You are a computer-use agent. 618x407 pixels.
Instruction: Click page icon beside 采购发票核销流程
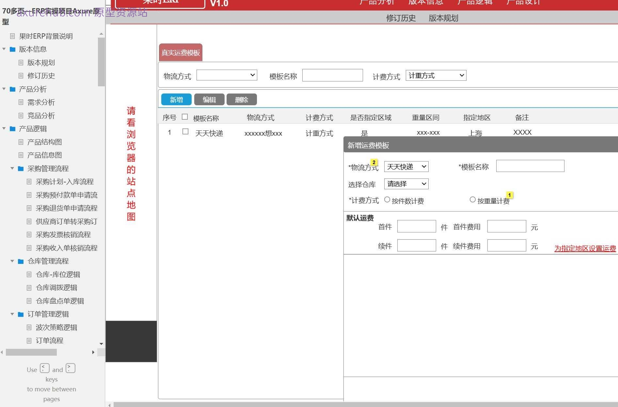[29, 235]
